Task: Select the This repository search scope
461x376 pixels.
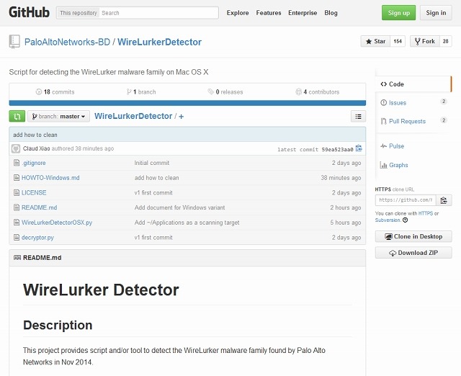Action: [x=78, y=13]
